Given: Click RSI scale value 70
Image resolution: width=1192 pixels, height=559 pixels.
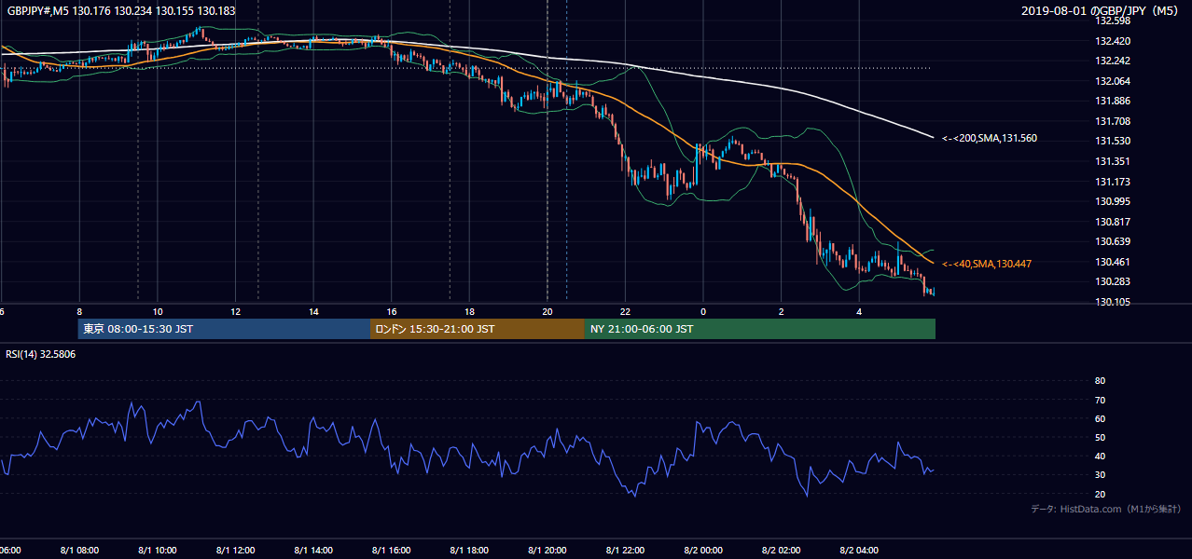Looking at the screenshot, I should tap(1100, 400).
